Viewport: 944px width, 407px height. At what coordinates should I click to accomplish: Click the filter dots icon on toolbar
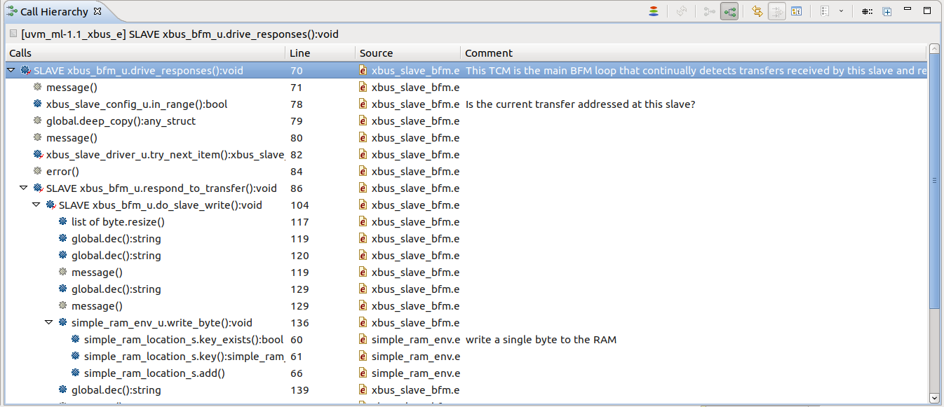pyautogui.click(x=868, y=11)
